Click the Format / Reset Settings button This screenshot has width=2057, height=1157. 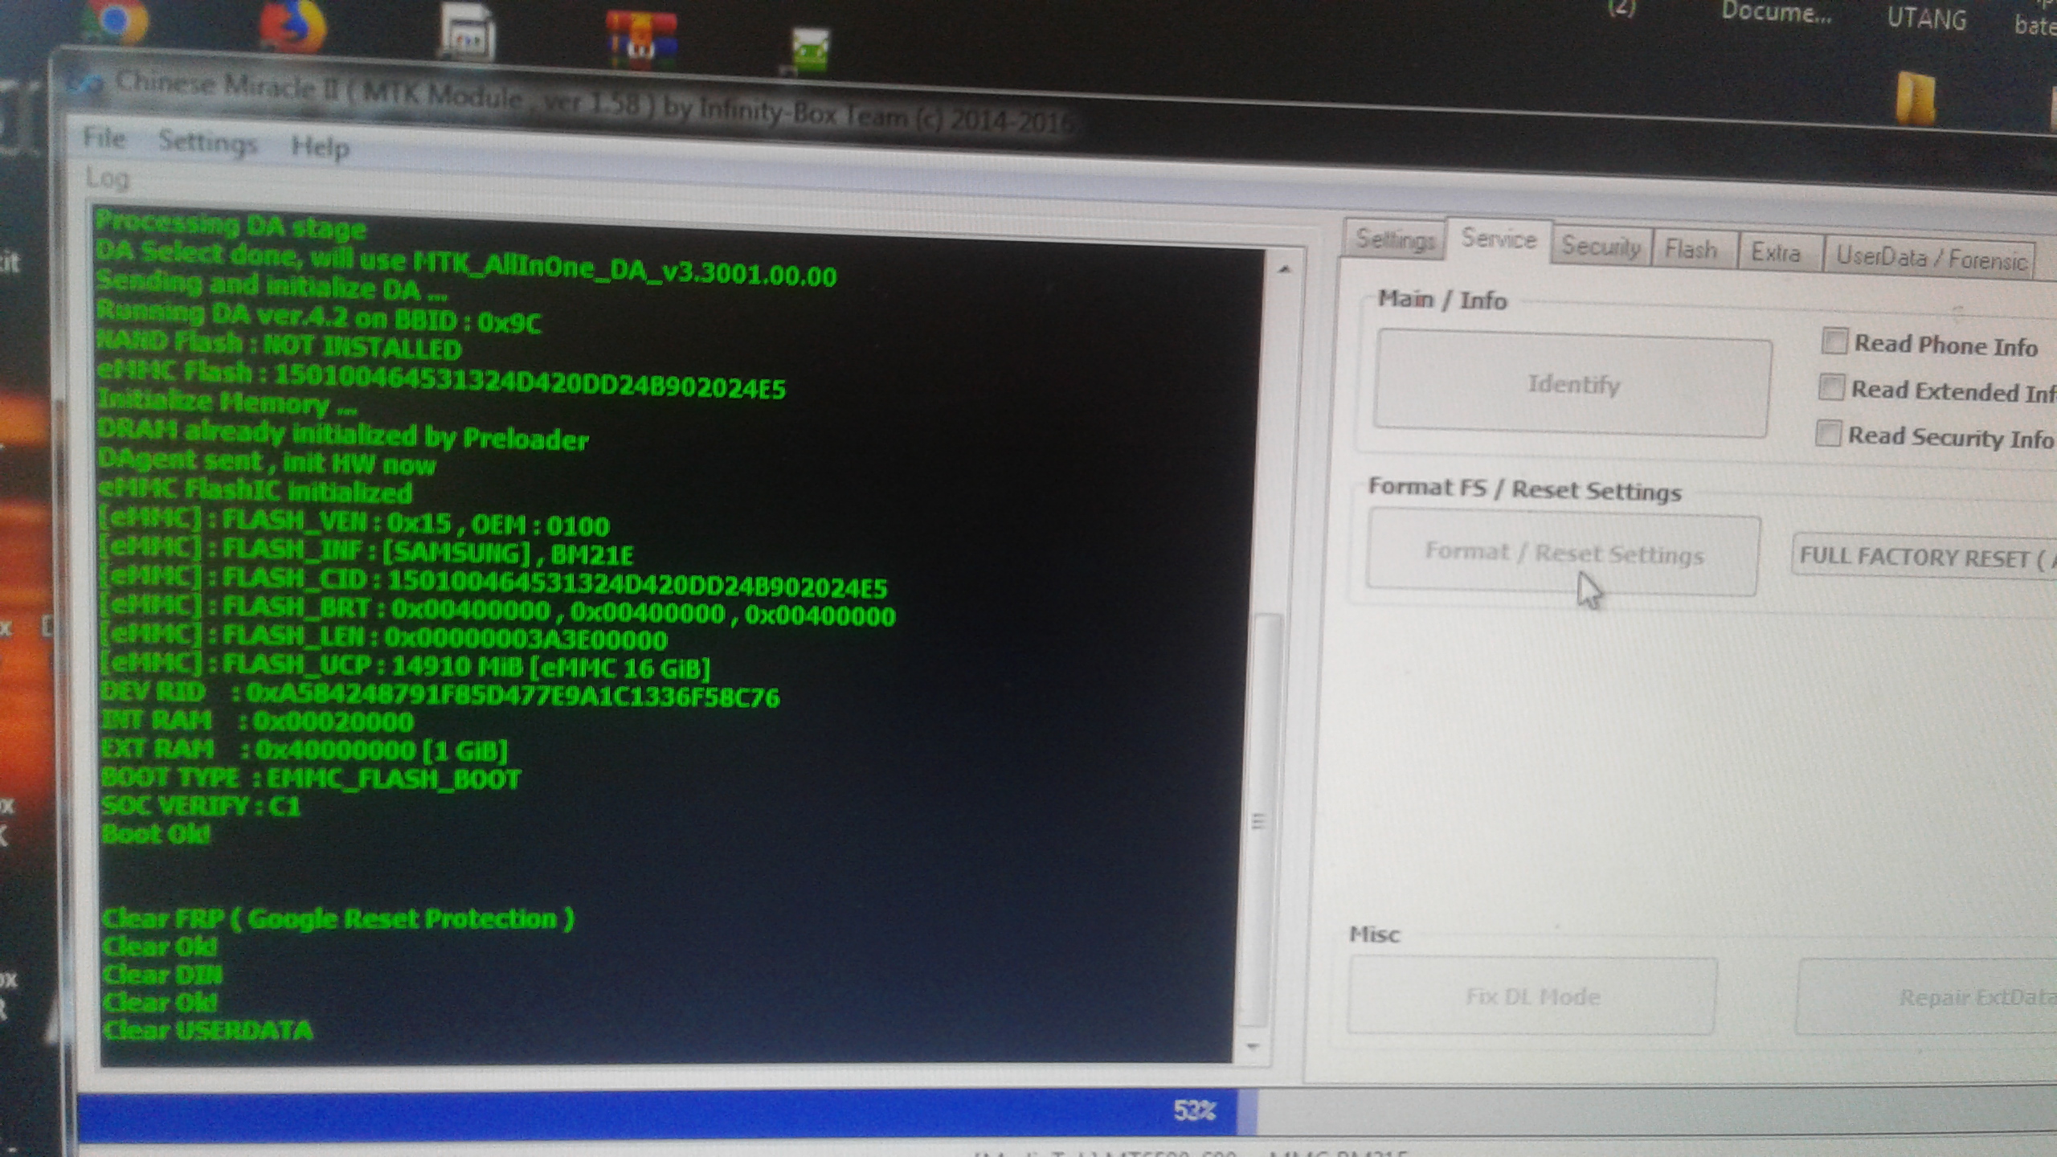pos(1563,553)
